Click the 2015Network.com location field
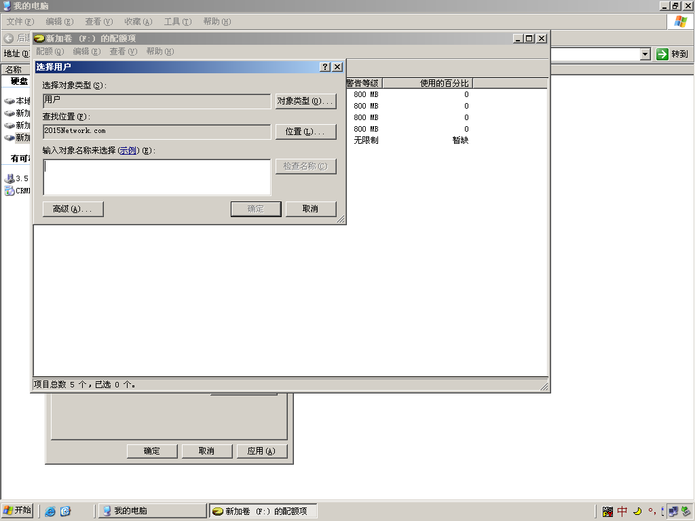The width and height of the screenshot is (695, 521). (x=157, y=132)
